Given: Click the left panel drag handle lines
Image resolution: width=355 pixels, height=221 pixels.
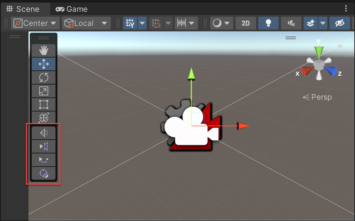Looking at the screenshot, I should (x=15, y=37).
